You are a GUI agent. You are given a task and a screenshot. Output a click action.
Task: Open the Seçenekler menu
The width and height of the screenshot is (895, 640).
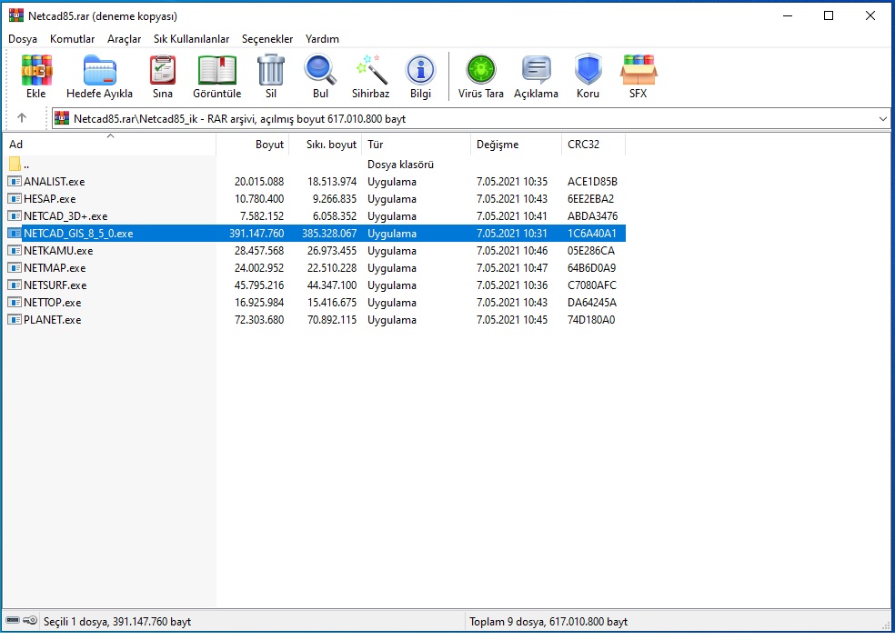(267, 39)
